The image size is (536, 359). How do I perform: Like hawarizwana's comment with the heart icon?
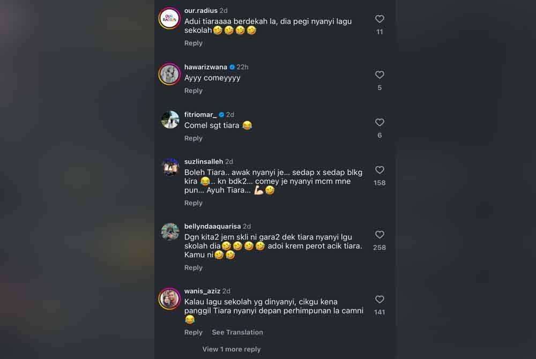coord(379,74)
